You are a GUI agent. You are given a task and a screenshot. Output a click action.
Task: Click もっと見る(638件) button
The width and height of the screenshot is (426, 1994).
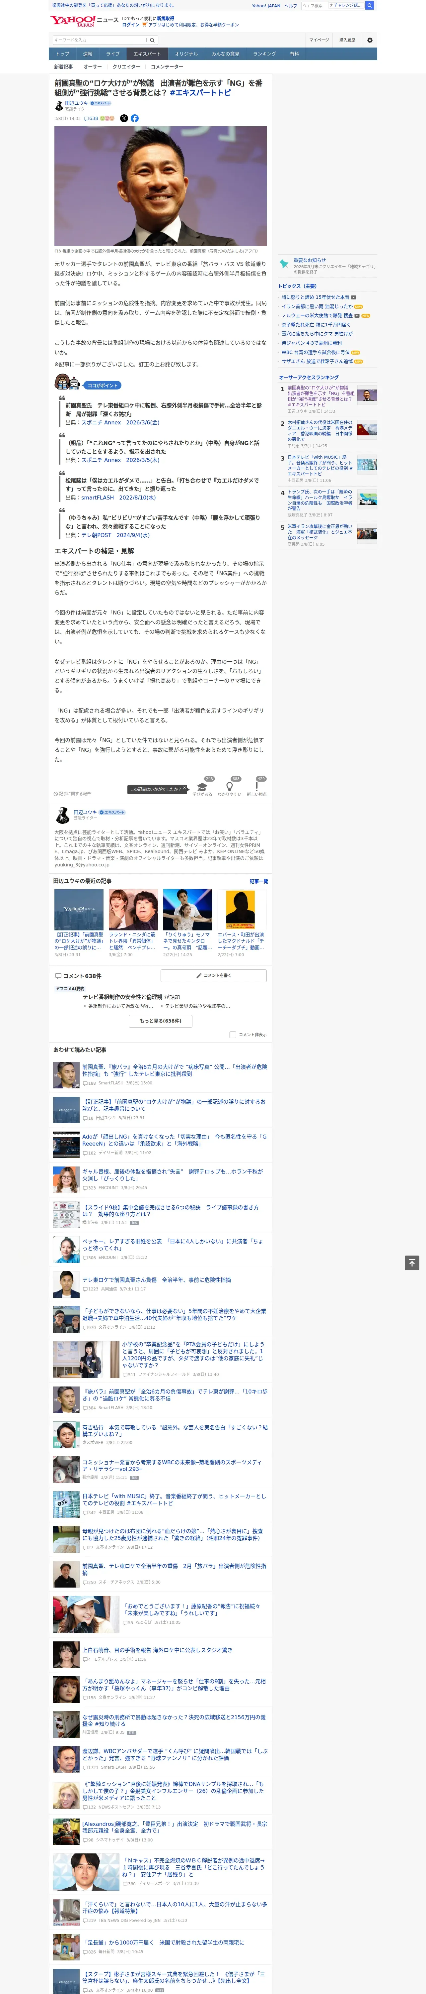click(x=161, y=1021)
